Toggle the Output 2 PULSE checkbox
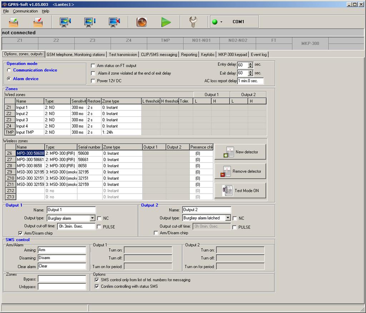The height and width of the screenshot is (313, 366). point(234,227)
